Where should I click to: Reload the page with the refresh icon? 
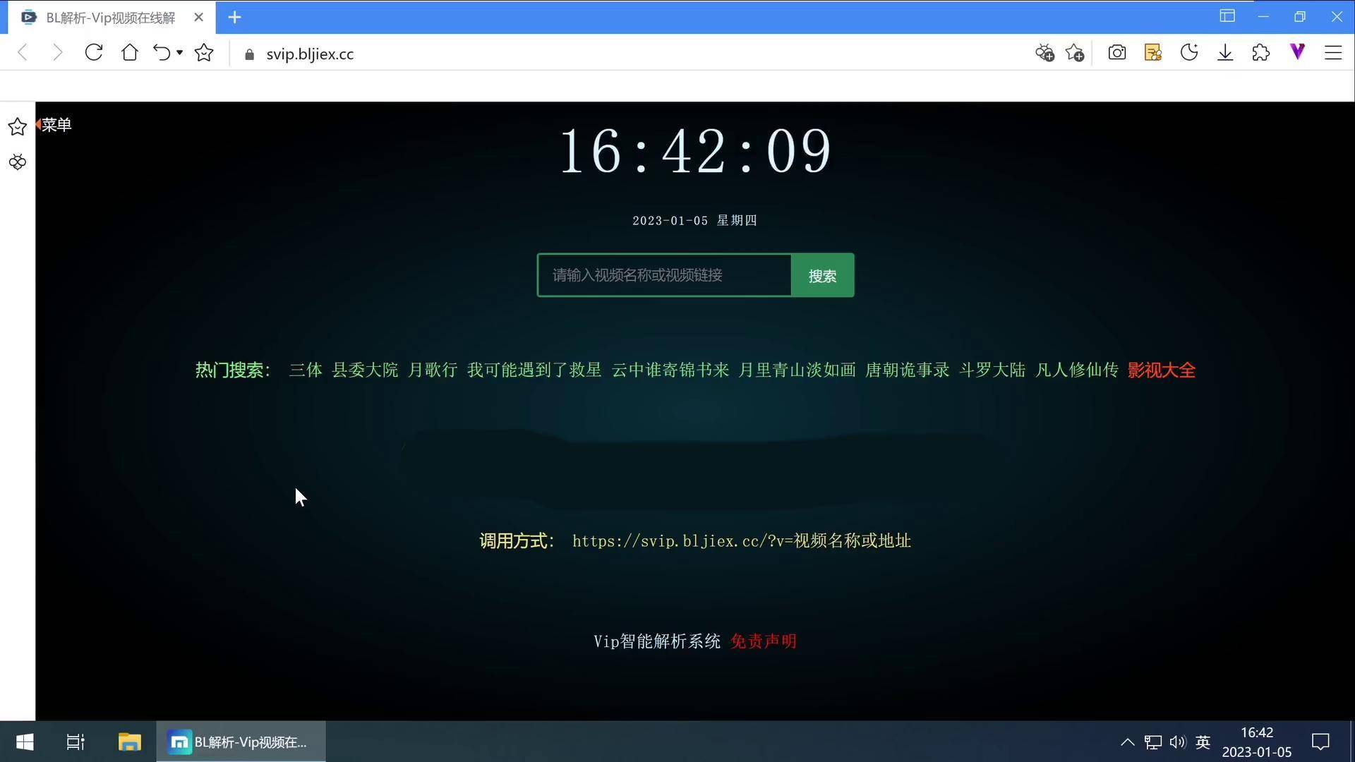pyautogui.click(x=93, y=52)
